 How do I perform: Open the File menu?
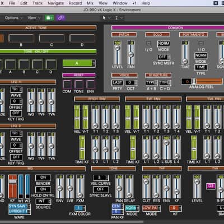pyautogui.click(x=12, y=3)
